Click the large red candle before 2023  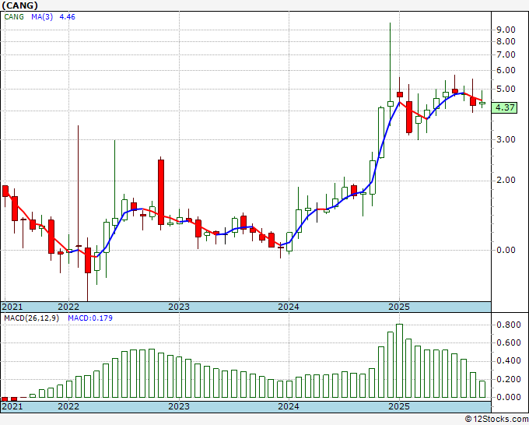pyautogui.click(x=161, y=192)
